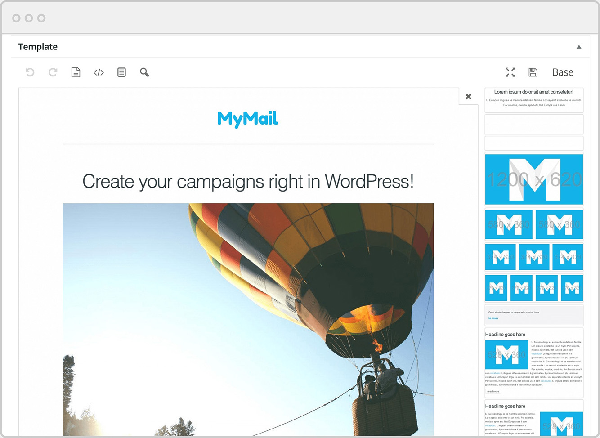The height and width of the screenshot is (438, 600).
Task: Insert the 1200x620 image module
Action: click(x=534, y=179)
